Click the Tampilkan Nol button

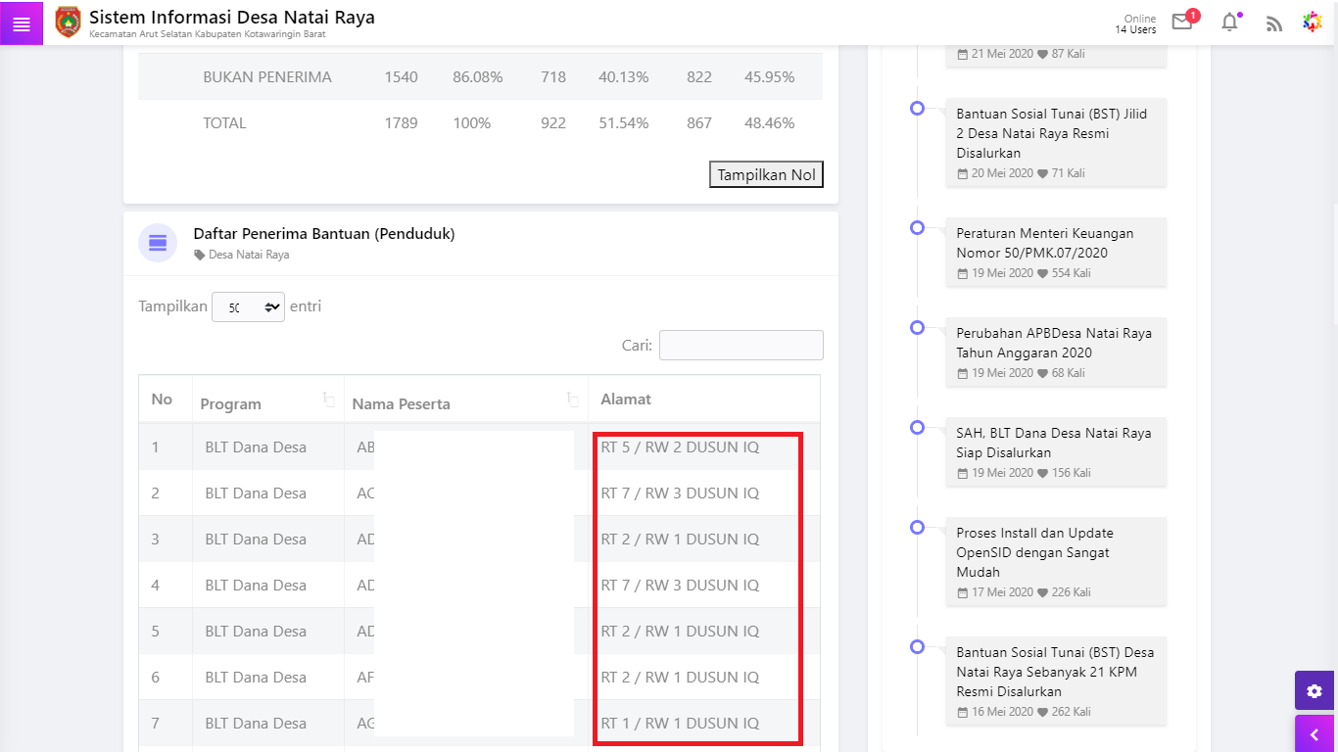[x=766, y=174]
